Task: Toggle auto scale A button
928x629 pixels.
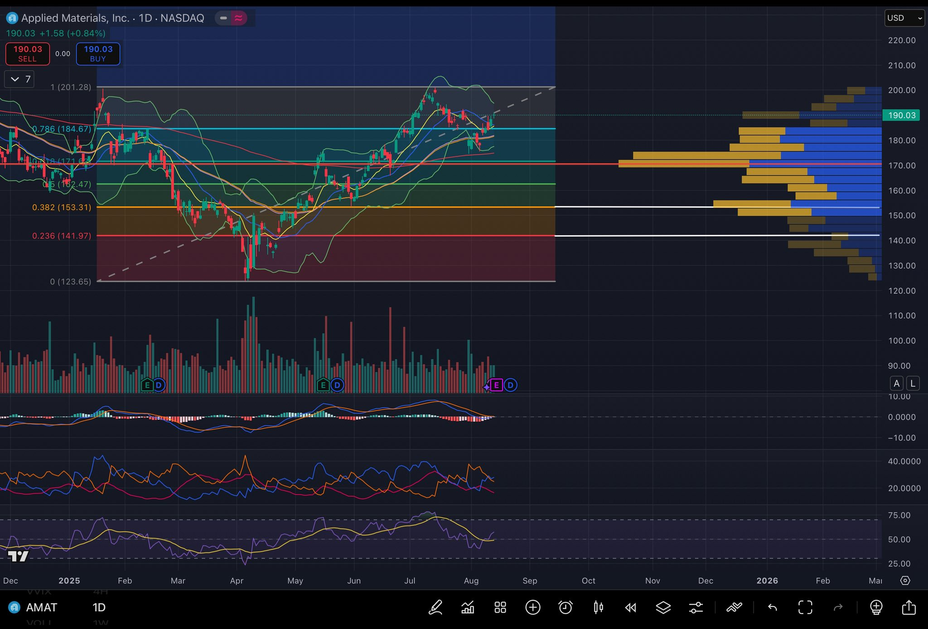Action: (896, 383)
